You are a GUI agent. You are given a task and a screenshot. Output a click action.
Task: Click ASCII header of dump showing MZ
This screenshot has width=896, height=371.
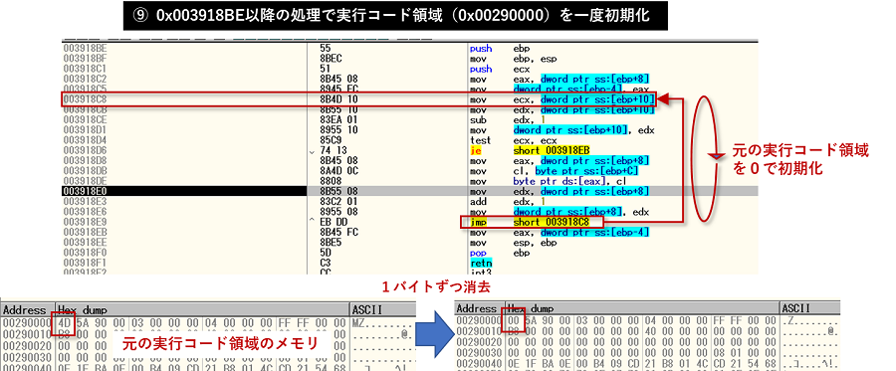365,310
